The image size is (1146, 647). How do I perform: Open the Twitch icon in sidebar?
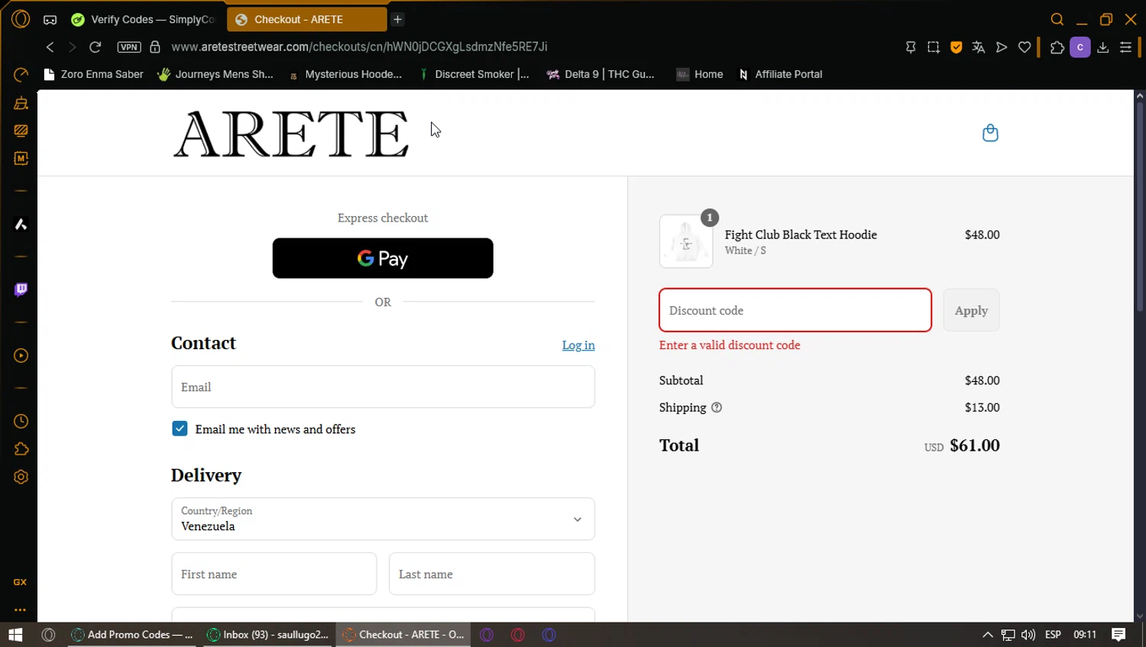[21, 290]
